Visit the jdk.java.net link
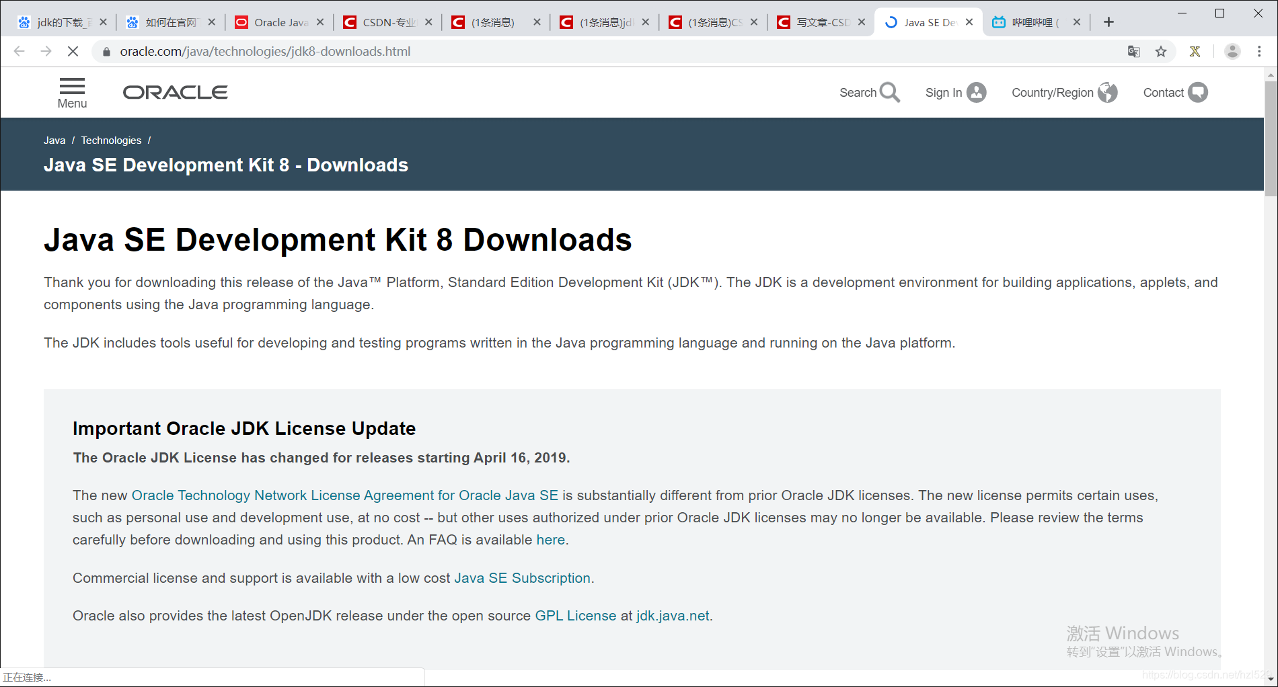1278x687 pixels. [x=673, y=616]
